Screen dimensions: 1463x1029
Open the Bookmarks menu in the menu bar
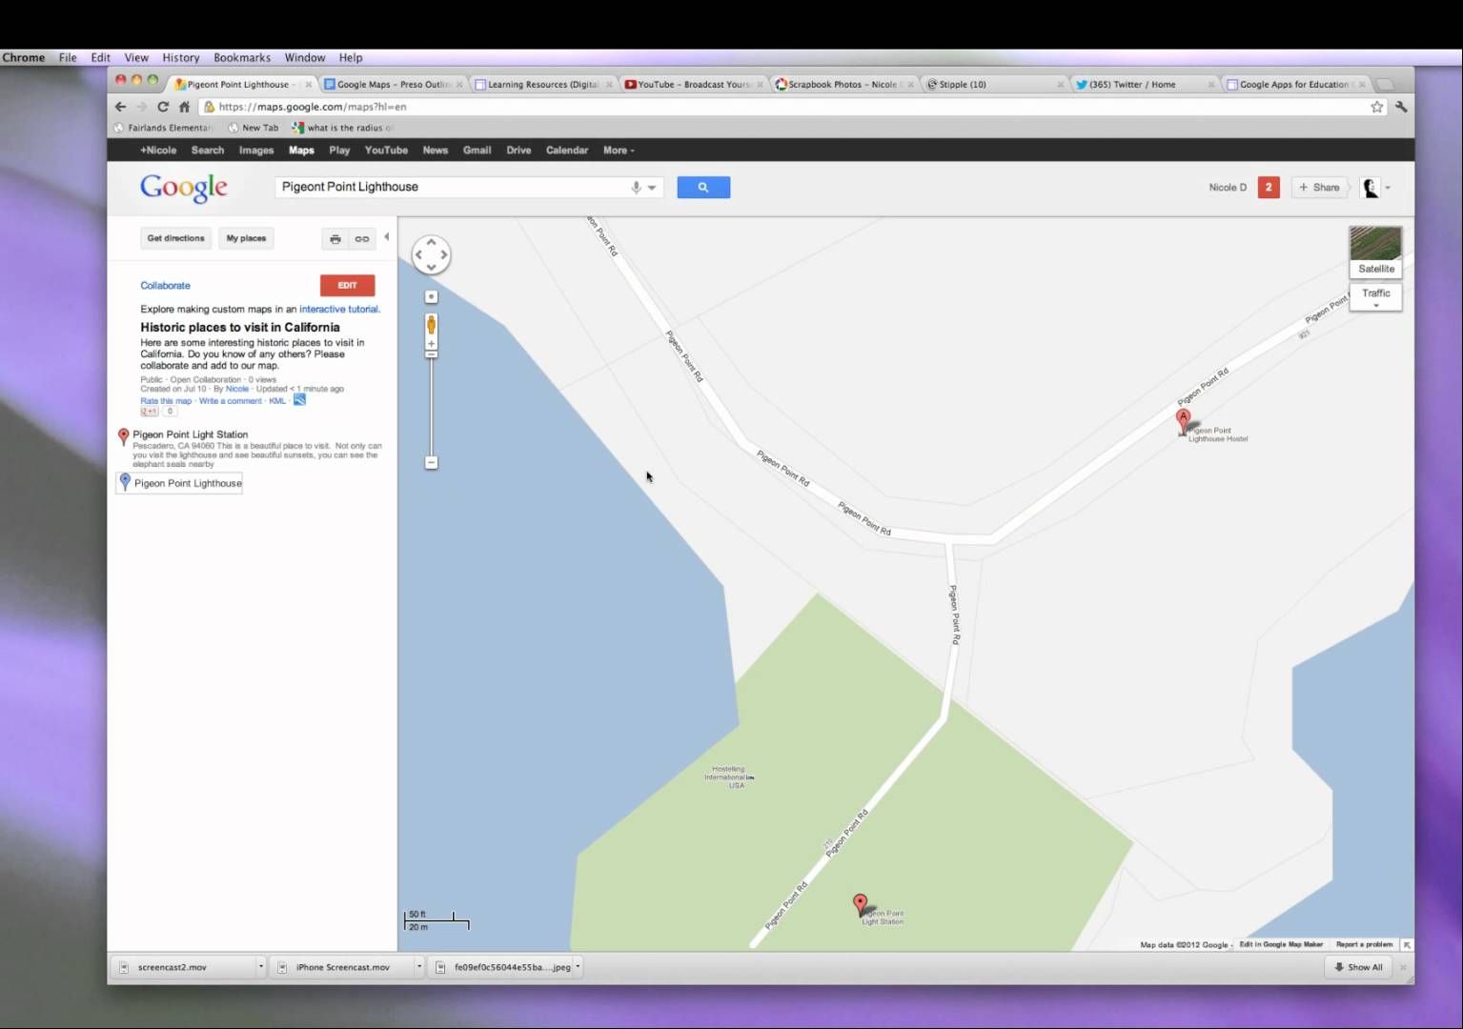tap(242, 58)
